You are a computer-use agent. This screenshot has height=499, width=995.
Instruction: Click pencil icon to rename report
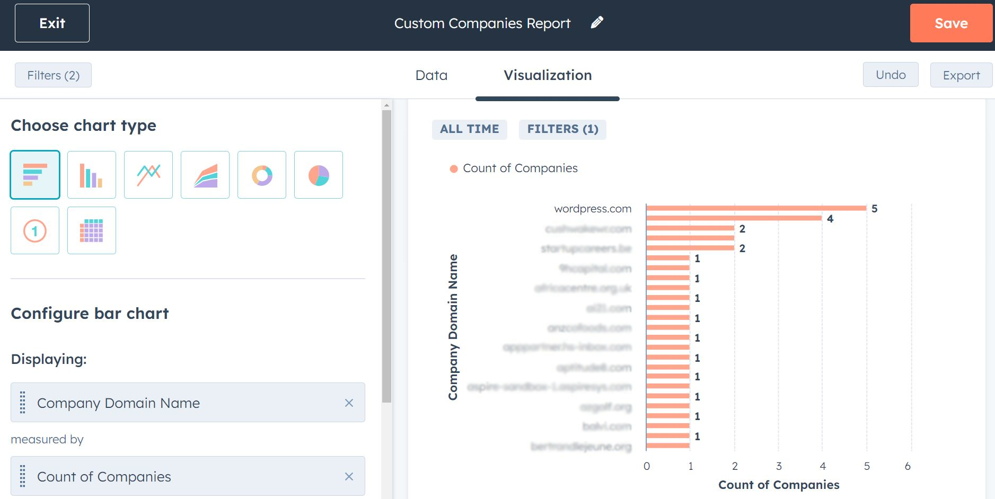tap(597, 23)
